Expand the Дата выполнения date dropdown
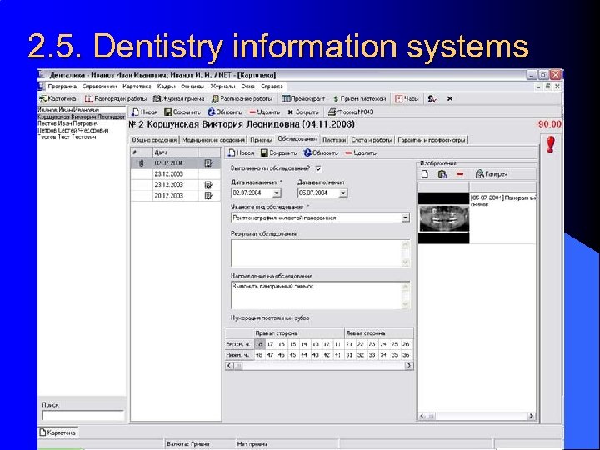Screen dimensions: 600x450 click(x=344, y=192)
